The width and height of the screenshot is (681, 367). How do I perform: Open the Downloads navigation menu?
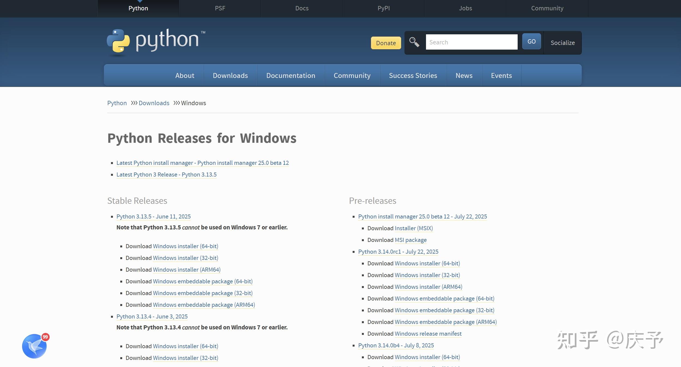[x=230, y=75]
